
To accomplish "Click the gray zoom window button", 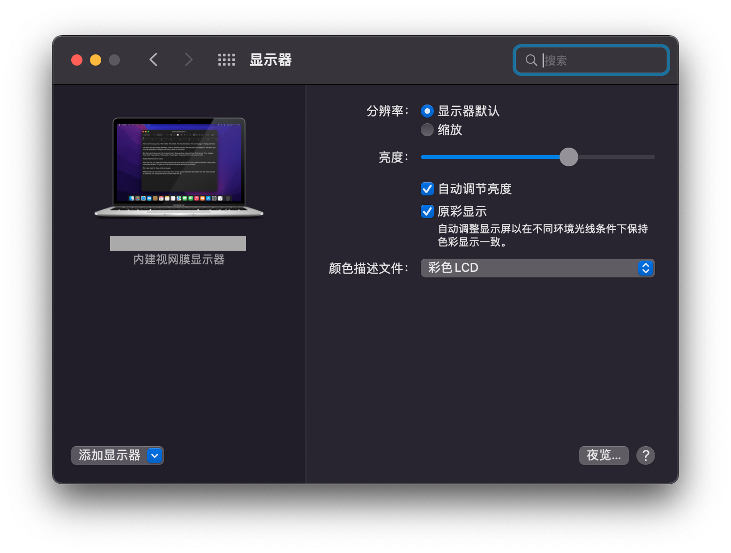I will (114, 60).
